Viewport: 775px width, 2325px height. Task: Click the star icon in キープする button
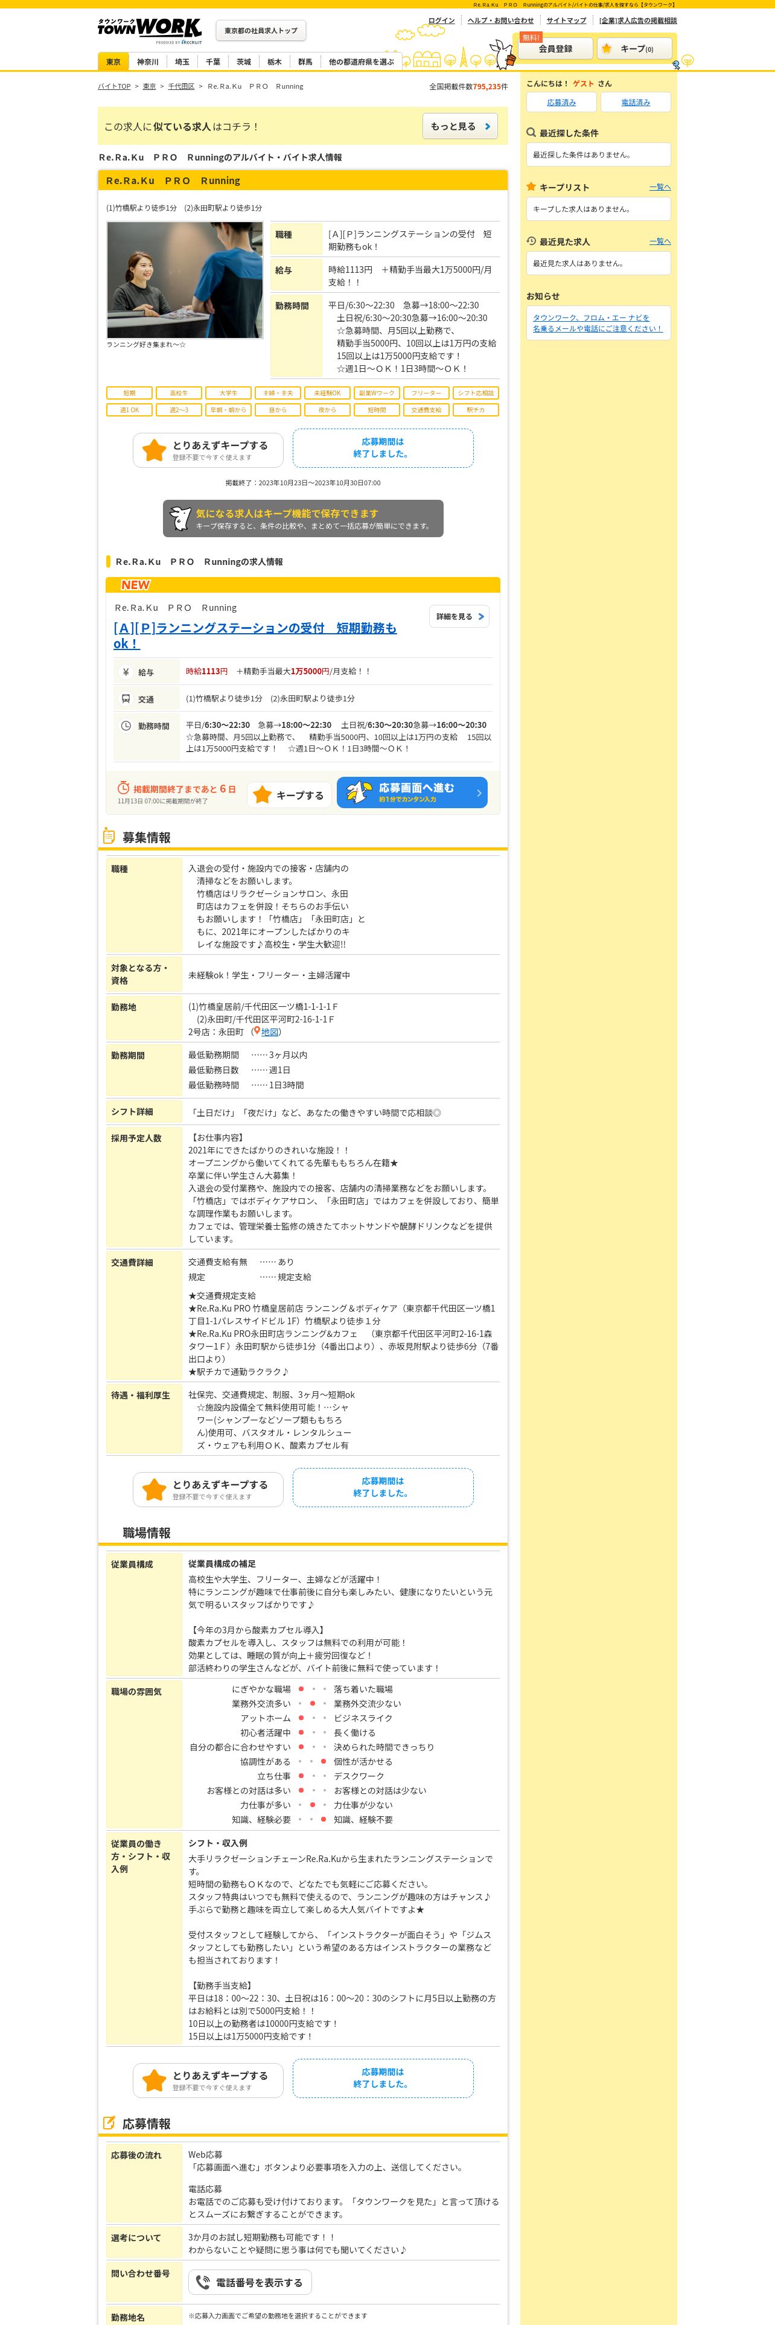point(263,795)
